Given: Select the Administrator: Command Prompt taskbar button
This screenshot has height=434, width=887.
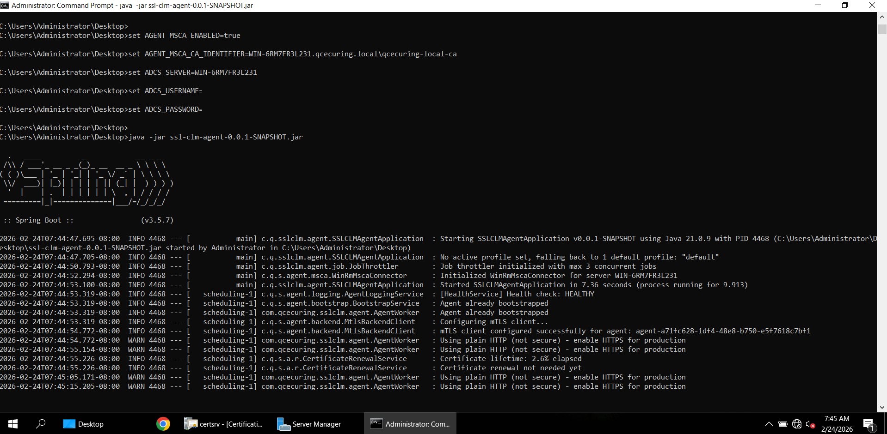Looking at the screenshot, I should coord(410,424).
